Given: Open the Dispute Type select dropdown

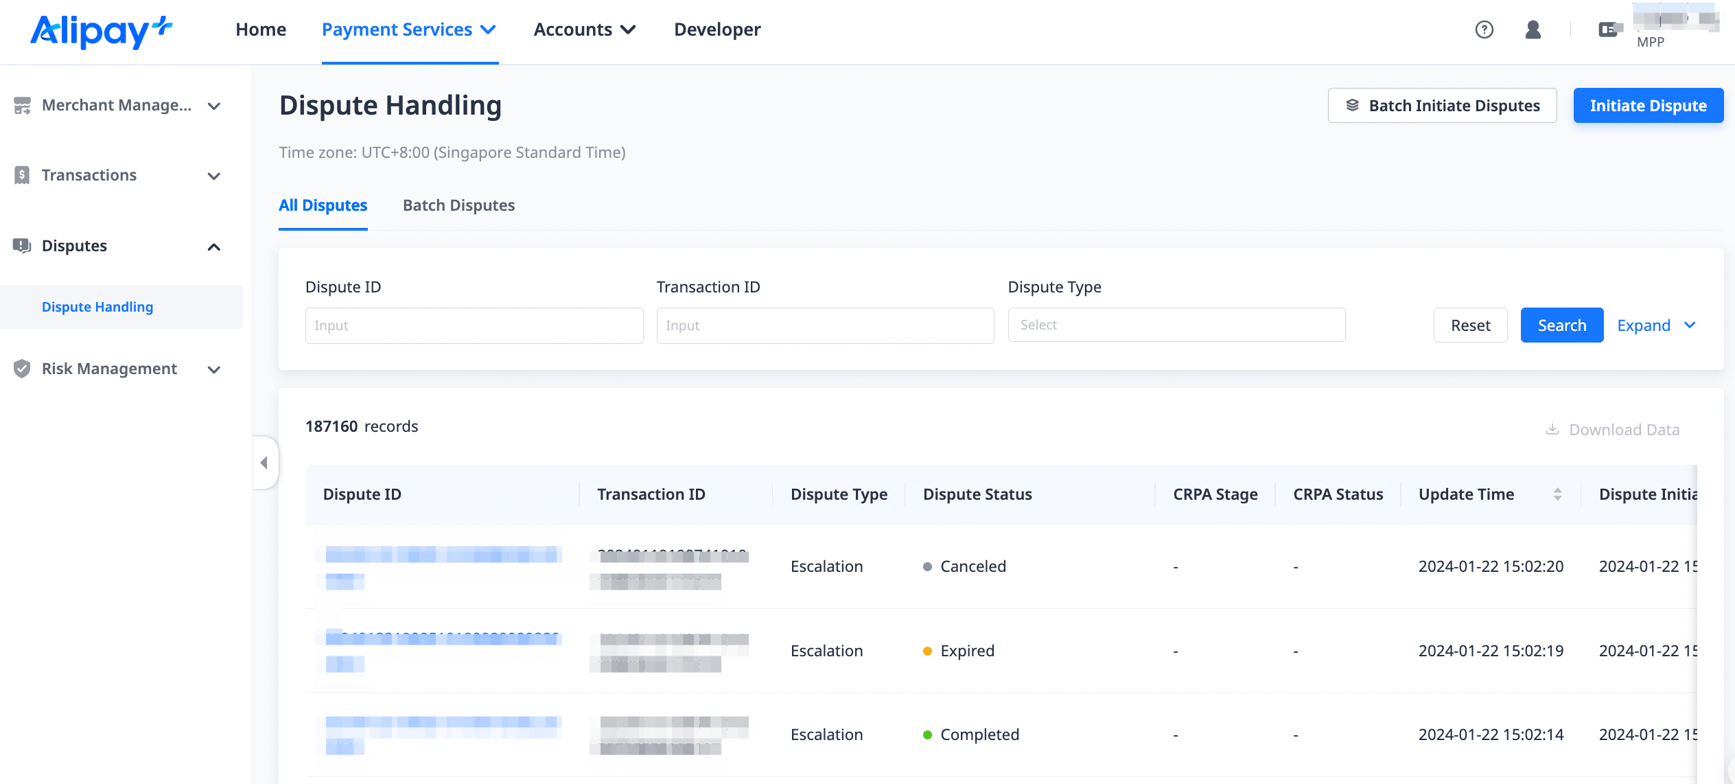Looking at the screenshot, I should (1176, 325).
